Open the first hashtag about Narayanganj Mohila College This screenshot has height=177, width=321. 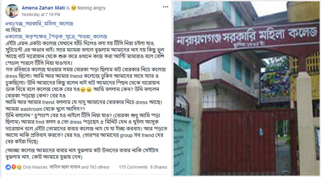tap(39, 24)
